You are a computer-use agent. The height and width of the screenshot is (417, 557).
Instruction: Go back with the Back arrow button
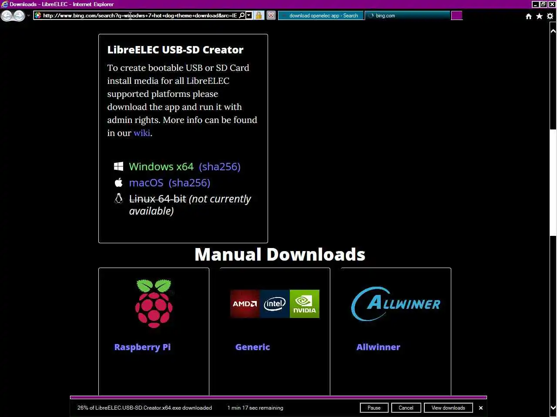point(7,16)
